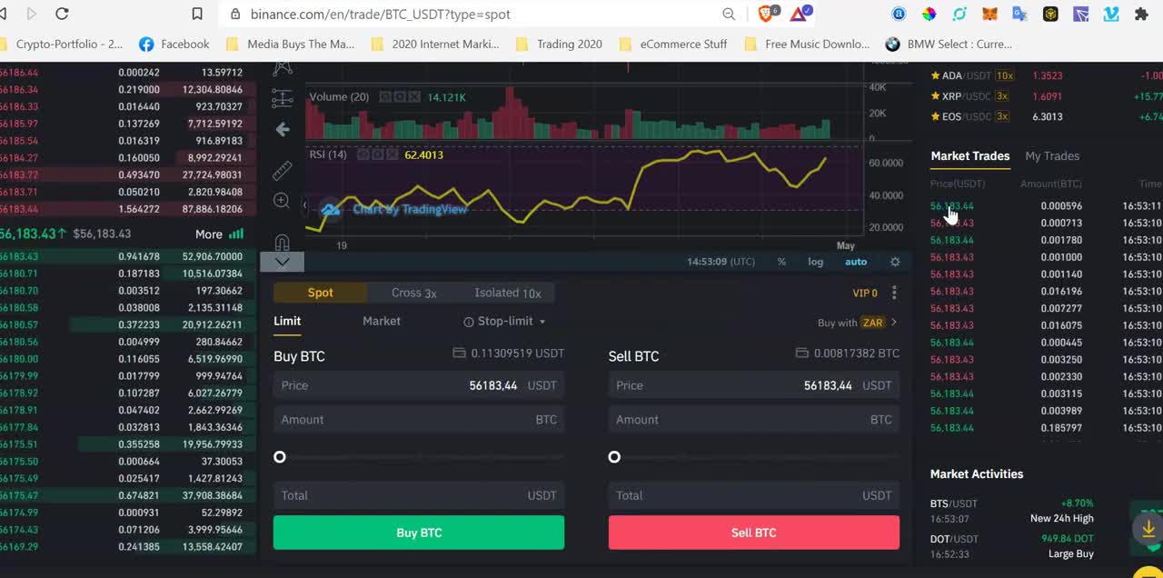Open Brave Rewards triangle icon
Screen dimensions: 1163x578
coord(800,14)
